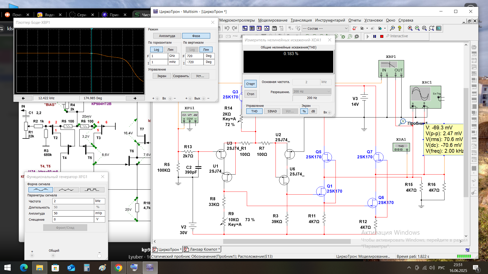Click Сохранить button in Bode plotter
This screenshot has height=274, width=488.
coord(181,76)
